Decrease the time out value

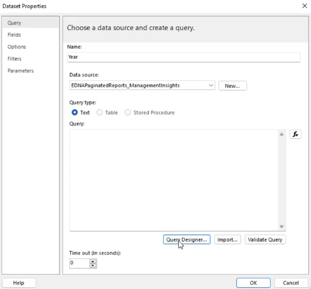(93, 266)
